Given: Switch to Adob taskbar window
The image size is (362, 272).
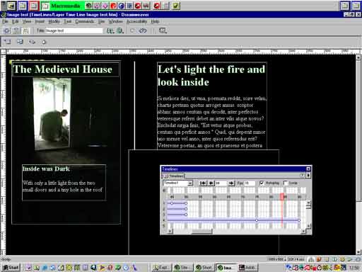Looking at the screenshot, I should tap(247, 268).
